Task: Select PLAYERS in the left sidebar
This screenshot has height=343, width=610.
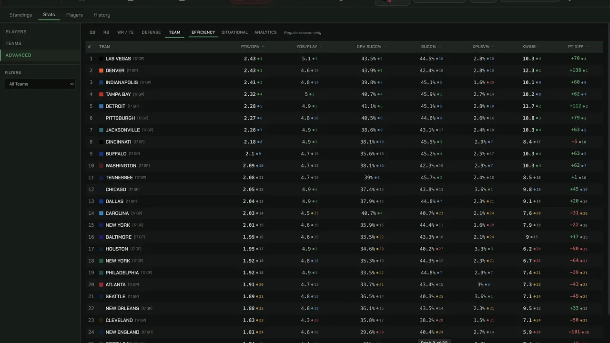Action: (x=16, y=32)
